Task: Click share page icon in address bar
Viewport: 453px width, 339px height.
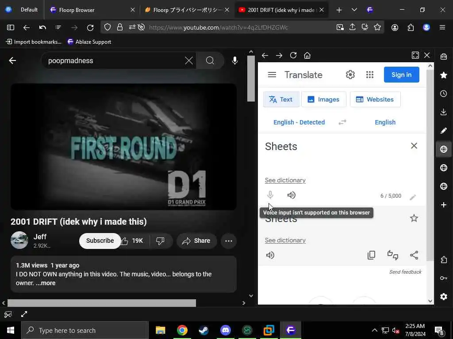Action: pyautogui.click(x=353, y=27)
